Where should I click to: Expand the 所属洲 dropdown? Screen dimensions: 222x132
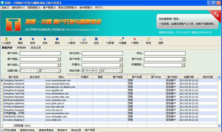[x=120, y=65]
